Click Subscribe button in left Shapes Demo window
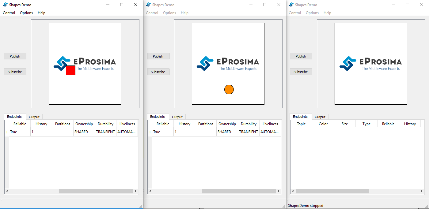This screenshot has height=209, width=429. (x=15, y=72)
